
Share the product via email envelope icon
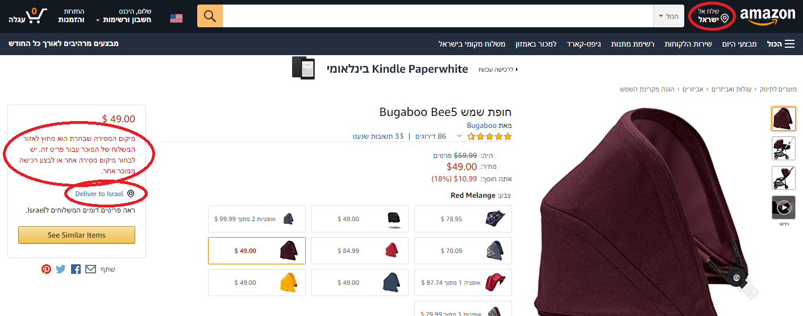tap(90, 269)
